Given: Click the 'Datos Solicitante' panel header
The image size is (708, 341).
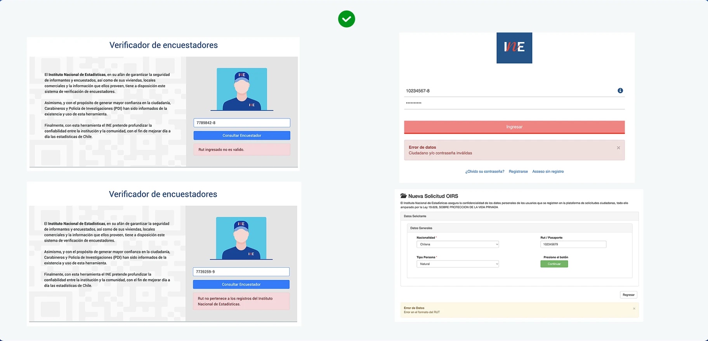Looking at the screenshot, I should (519, 216).
